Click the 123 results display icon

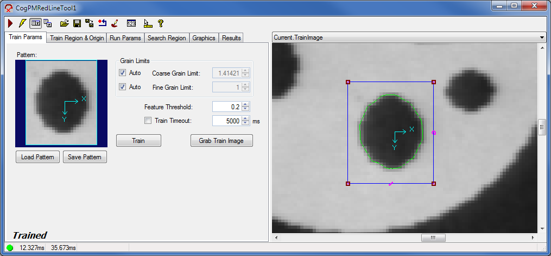131,23
